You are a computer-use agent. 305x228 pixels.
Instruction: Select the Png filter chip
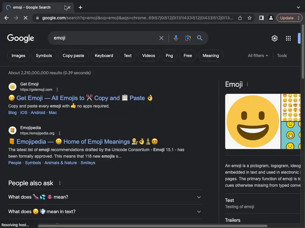(x=169, y=56)
